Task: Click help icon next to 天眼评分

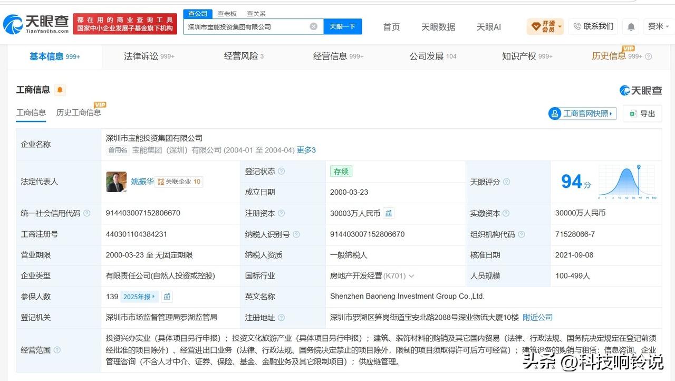Action: (x=506, y=182)
